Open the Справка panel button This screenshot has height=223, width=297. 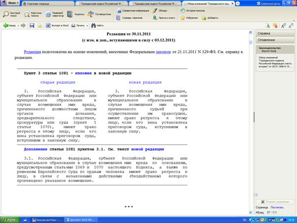click(275, 33)
